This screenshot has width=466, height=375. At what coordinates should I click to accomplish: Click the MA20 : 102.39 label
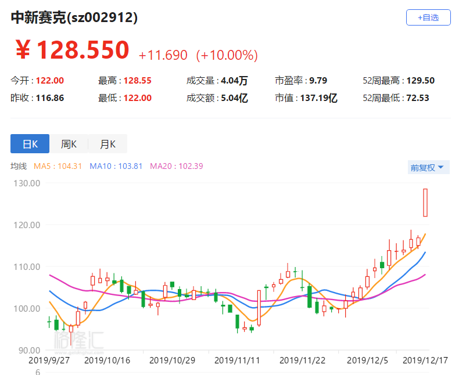tap(176, 166)
